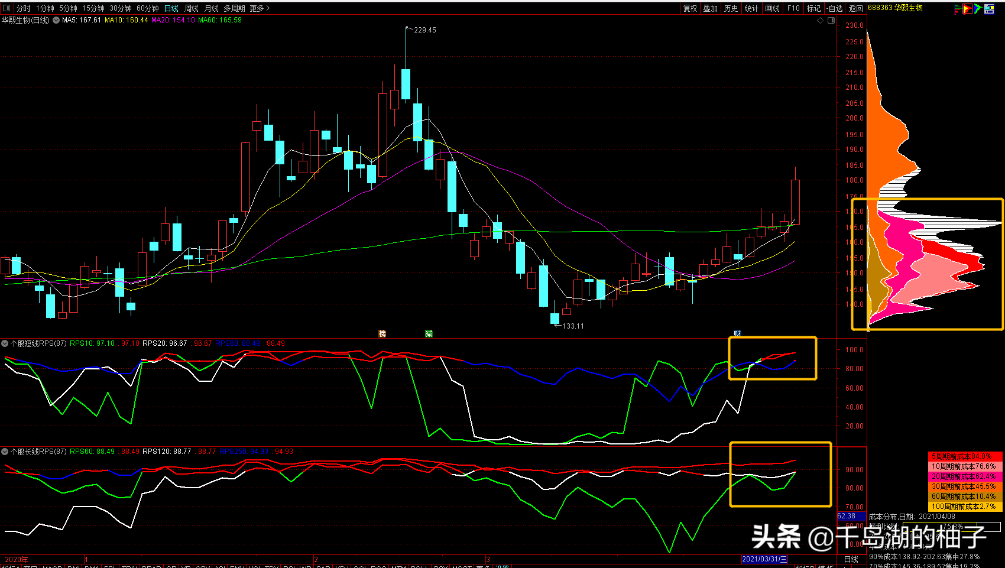Screen dimensions: 1005x568
Task: Click the -自选 watchlist button
Action: coord(835,8)
